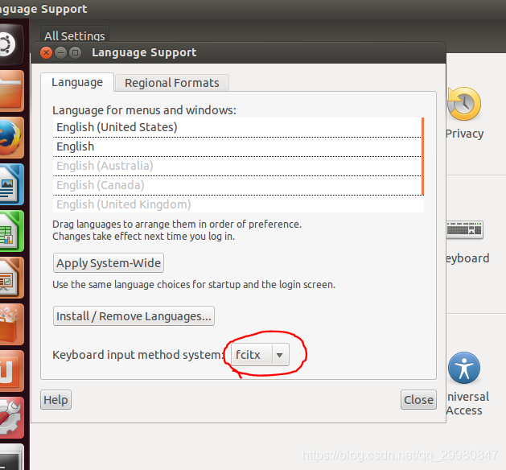Launch LibreOffice Writer from the dock

(x=11, y=184)
